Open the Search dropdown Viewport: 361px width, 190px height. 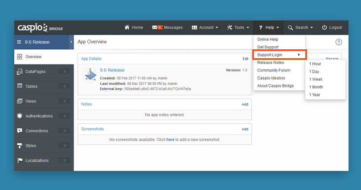coord(300,28)
